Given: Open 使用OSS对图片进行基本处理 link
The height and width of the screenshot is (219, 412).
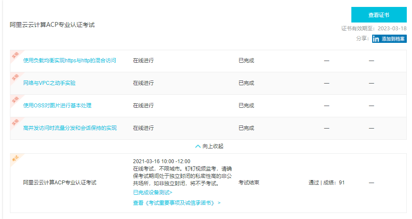Looking at the screenshot, I should 57,106.
